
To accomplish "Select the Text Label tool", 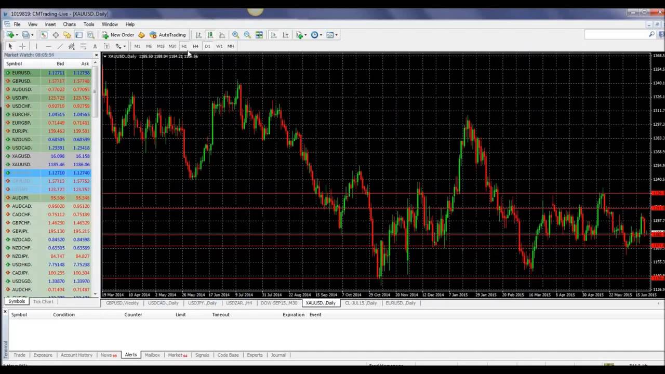I will coord(107,46).
